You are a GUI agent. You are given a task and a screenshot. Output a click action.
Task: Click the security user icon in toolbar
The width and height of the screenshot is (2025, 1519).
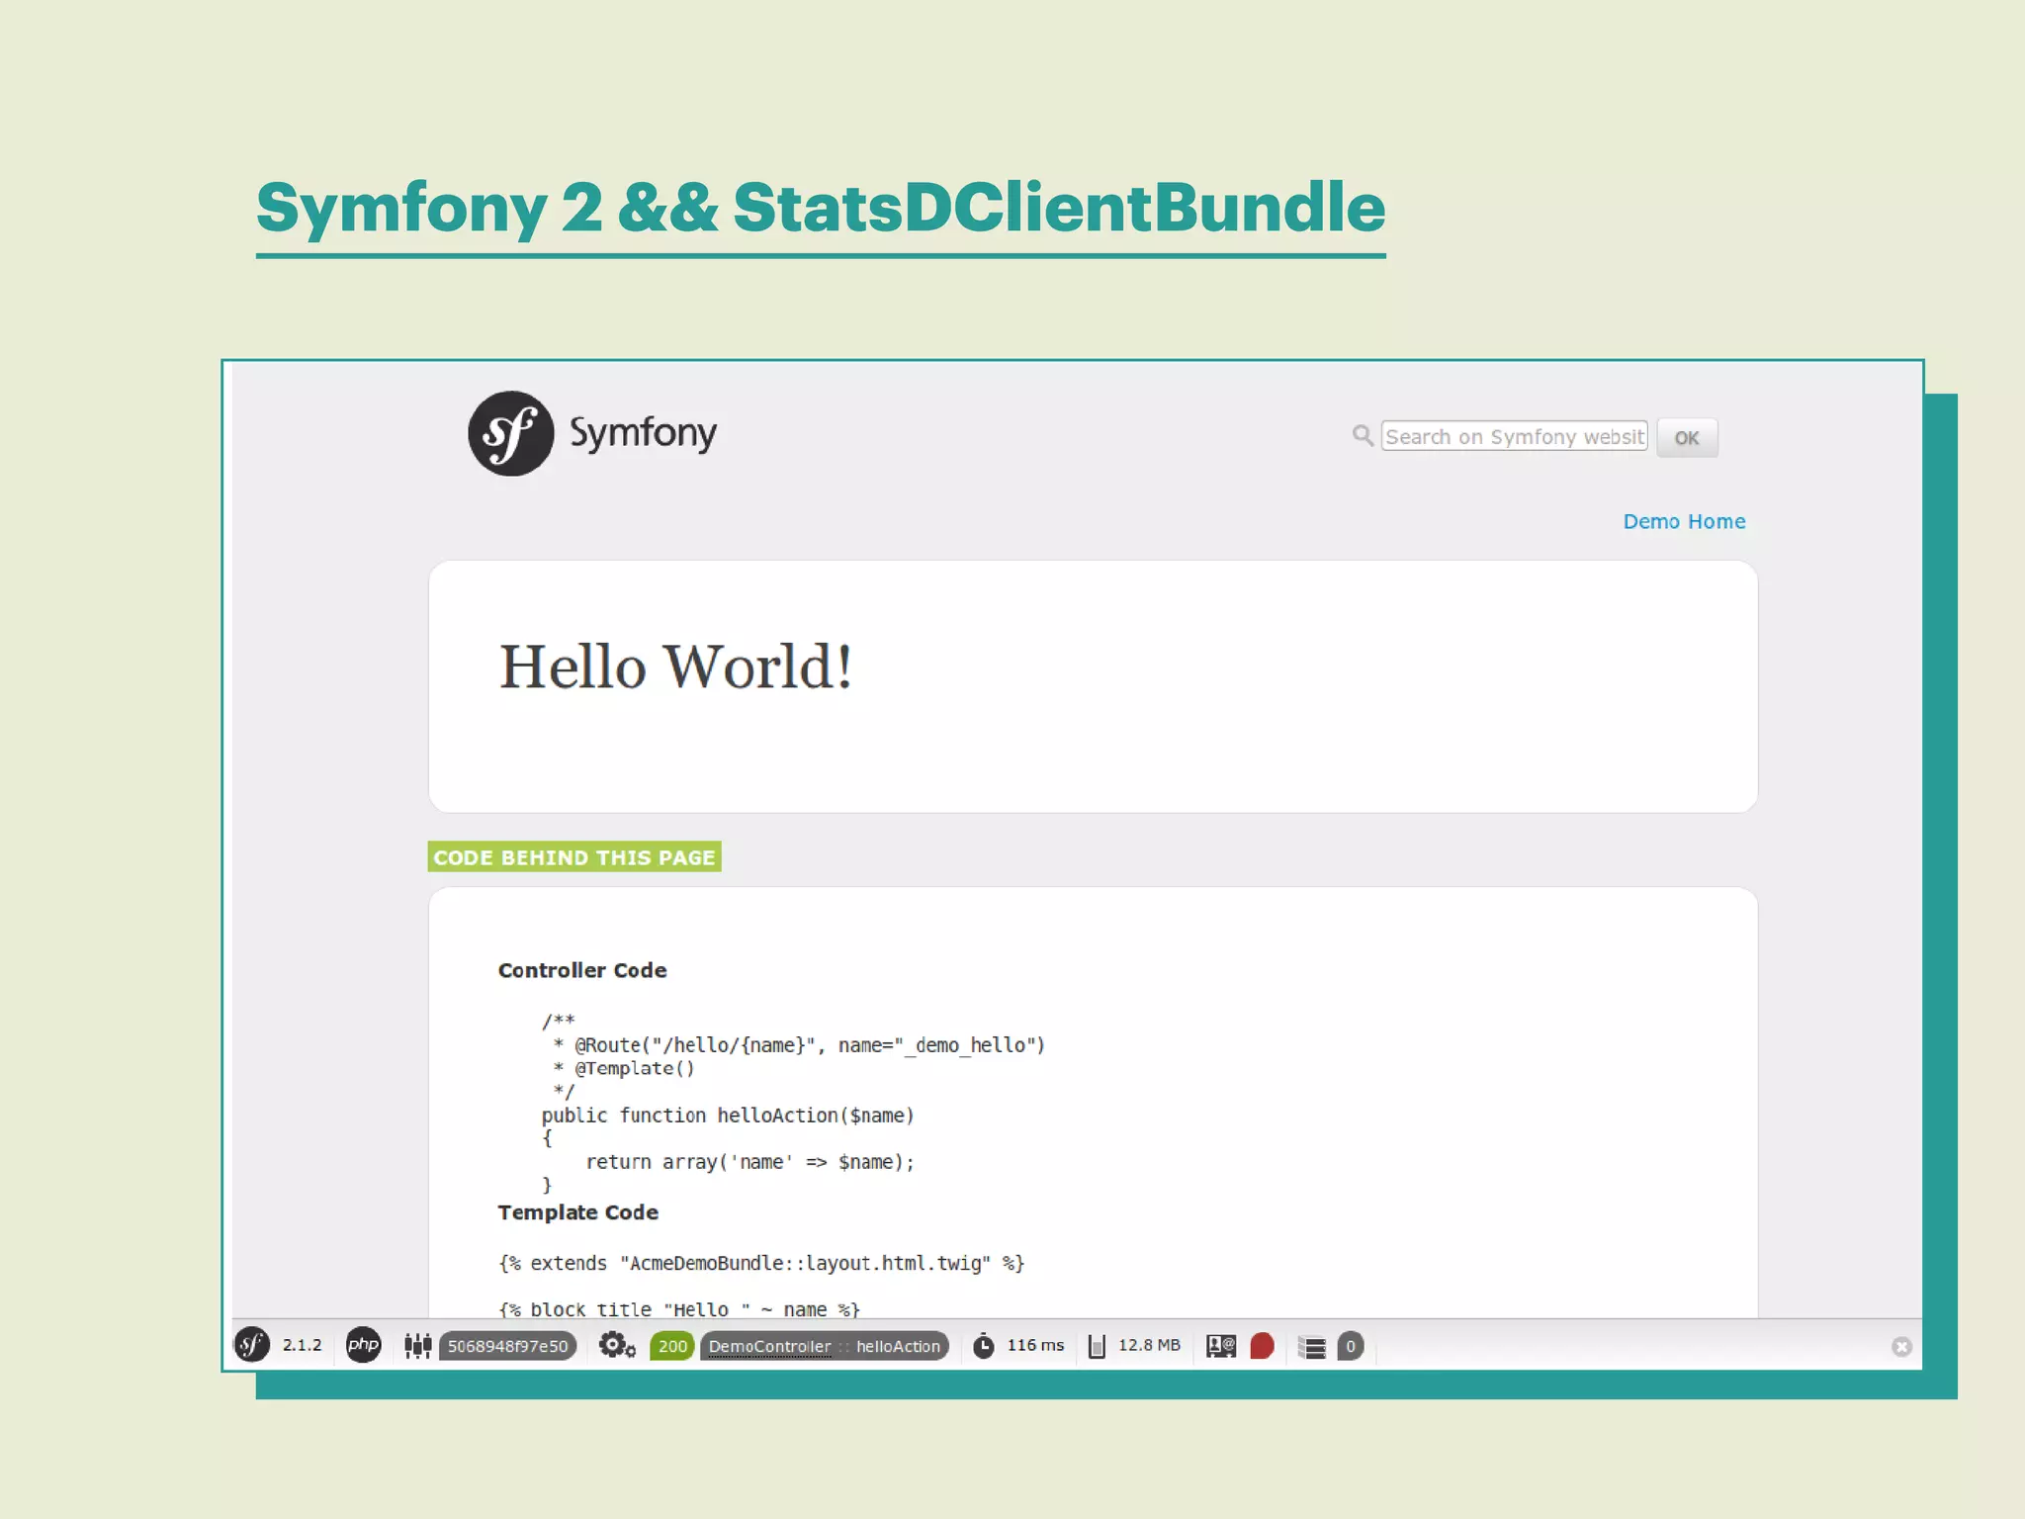1221,1346
